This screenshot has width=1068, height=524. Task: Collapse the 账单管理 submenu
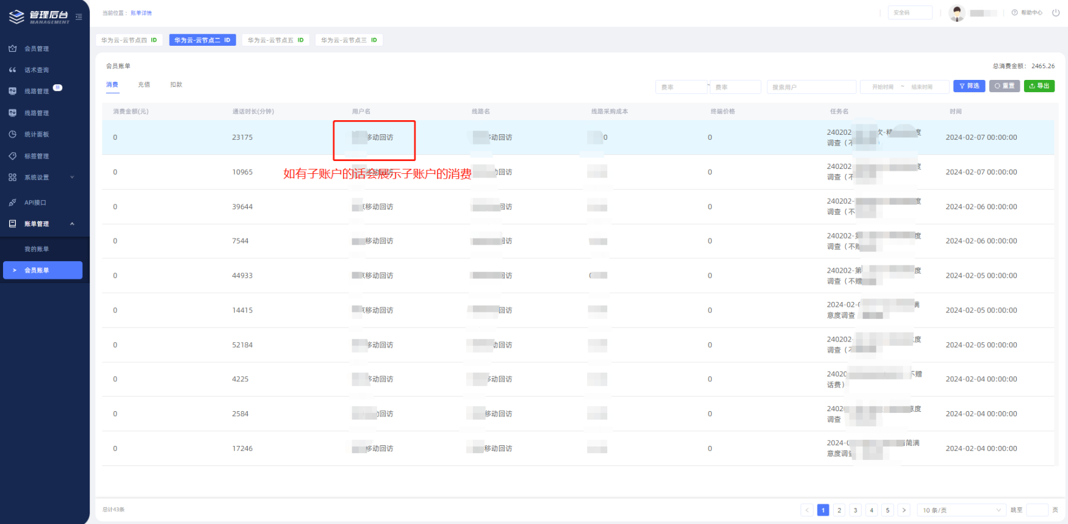(x=72, y=224)
